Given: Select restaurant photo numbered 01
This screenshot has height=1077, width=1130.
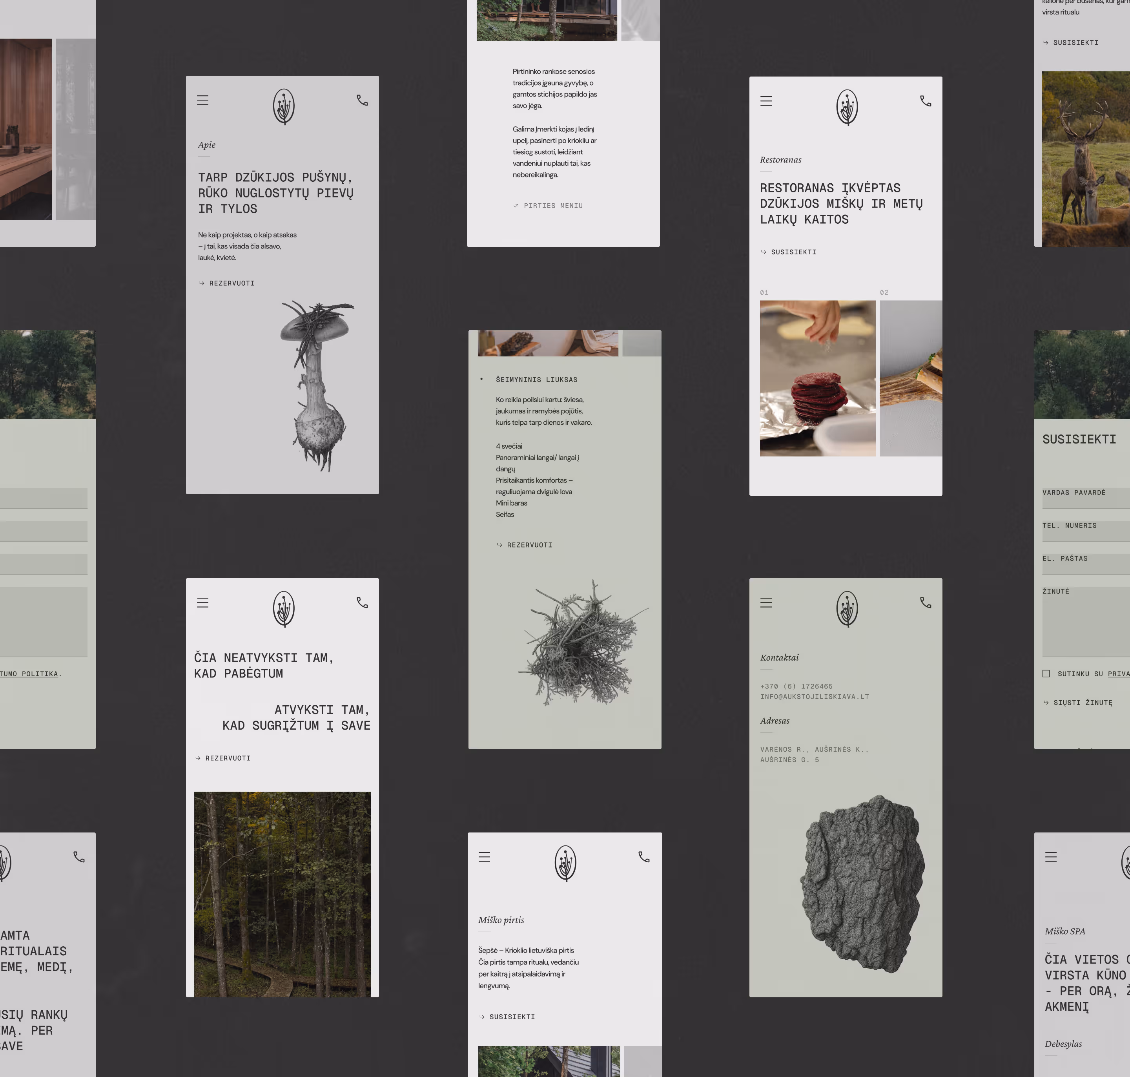Looking at the screenshot, I should [x=817, y=378].
